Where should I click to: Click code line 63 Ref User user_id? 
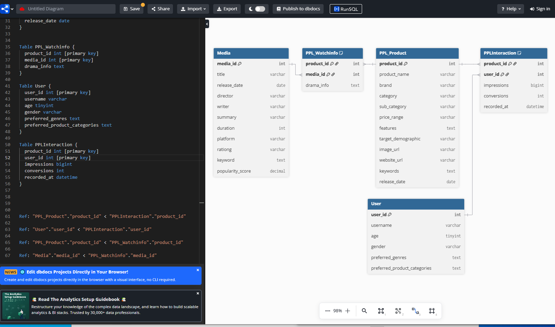[85, 230]
